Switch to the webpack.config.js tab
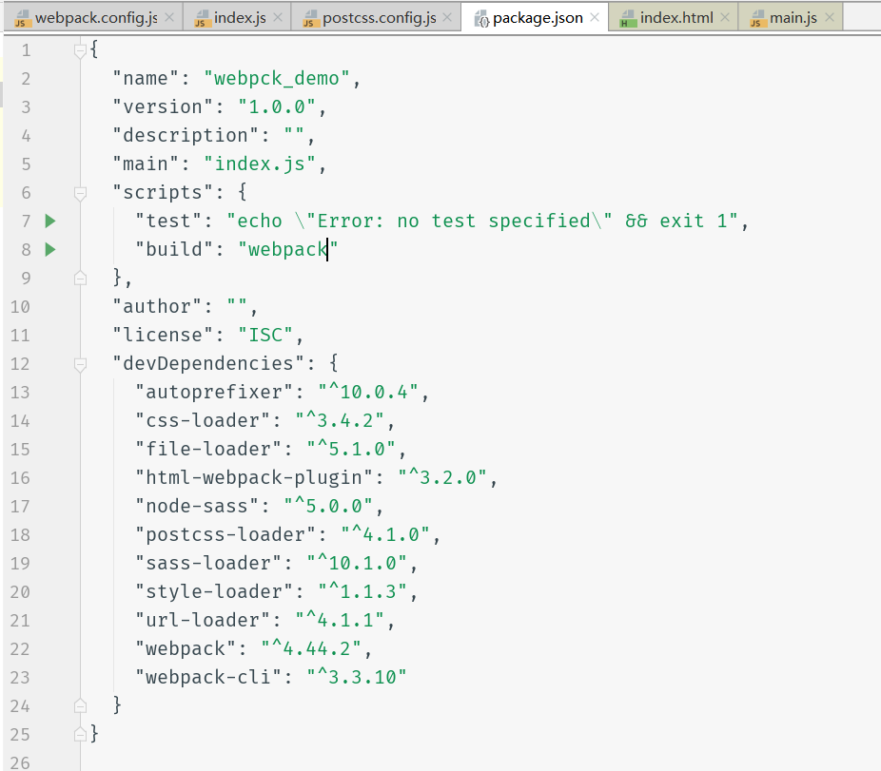The image size is (881, 771). pyautogui.click(x=95, y=18)
